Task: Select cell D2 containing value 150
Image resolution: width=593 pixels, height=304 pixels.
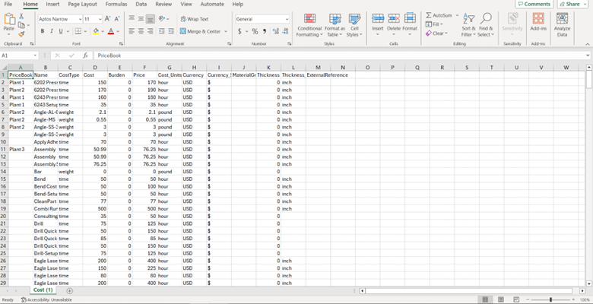Action: coord(89,82)
